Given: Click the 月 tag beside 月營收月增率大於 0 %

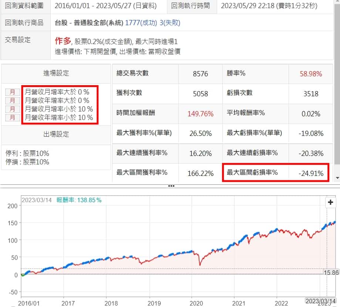Looking at the screenshot, I should (12, 91).
